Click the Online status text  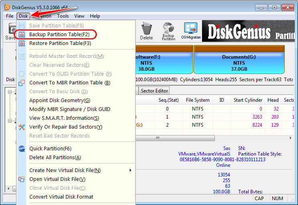pyautogui.click(x=223, y=165)
